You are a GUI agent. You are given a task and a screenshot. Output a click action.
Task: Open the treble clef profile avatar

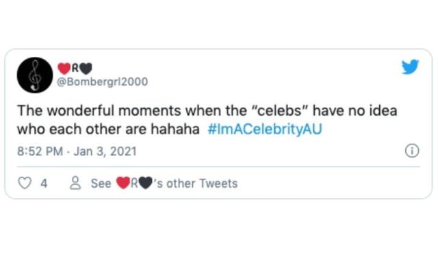click(x=35, y=75)
